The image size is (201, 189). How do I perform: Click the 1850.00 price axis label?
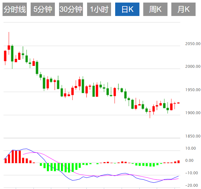193,136
